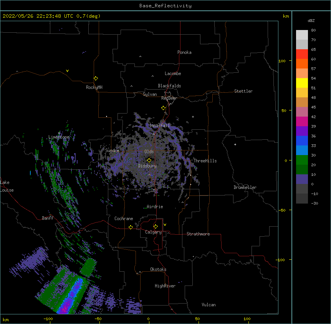The image size is (331, 324).
Task: Click the Lake Louise label
Action: 7,186
